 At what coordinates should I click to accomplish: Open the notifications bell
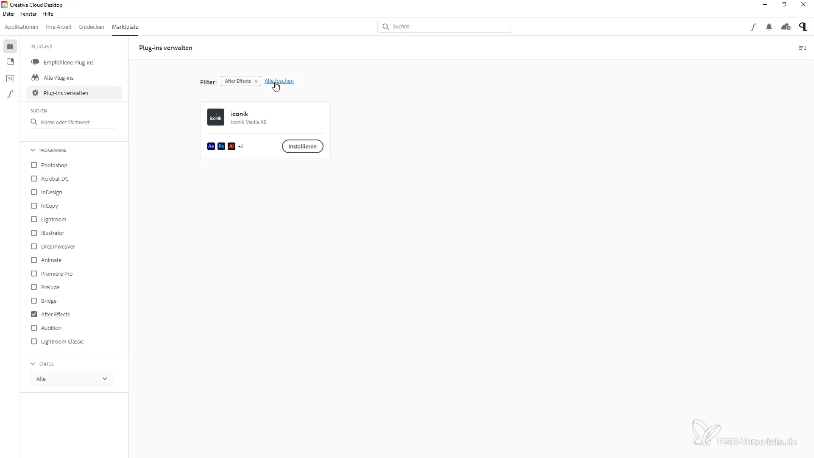click(769, 27)
